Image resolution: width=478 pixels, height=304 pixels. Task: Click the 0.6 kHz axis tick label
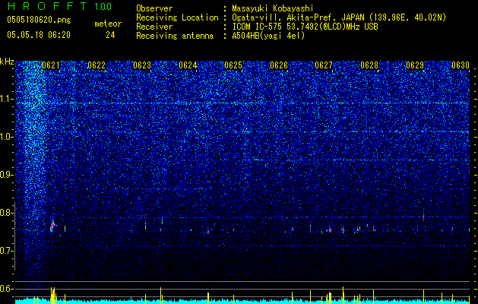point(6,289)
